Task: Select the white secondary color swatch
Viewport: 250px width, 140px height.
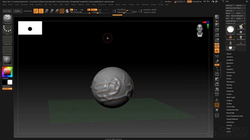Action: pos(10,82)
